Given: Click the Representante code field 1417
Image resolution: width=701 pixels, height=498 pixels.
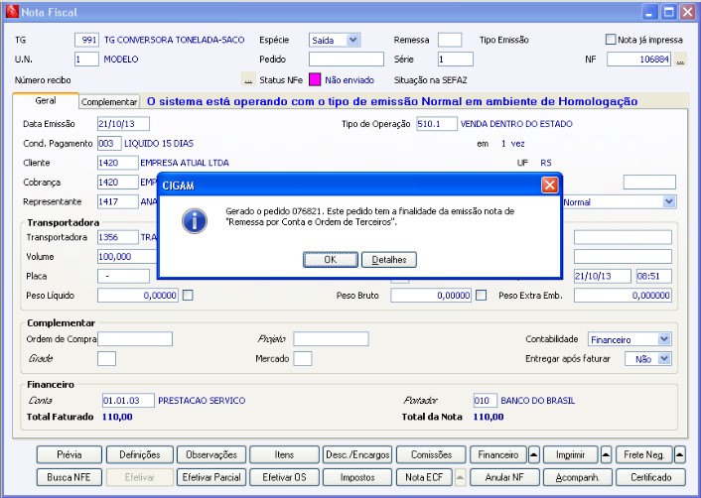Looking at the screenshot, I should (x=118, y=201).
